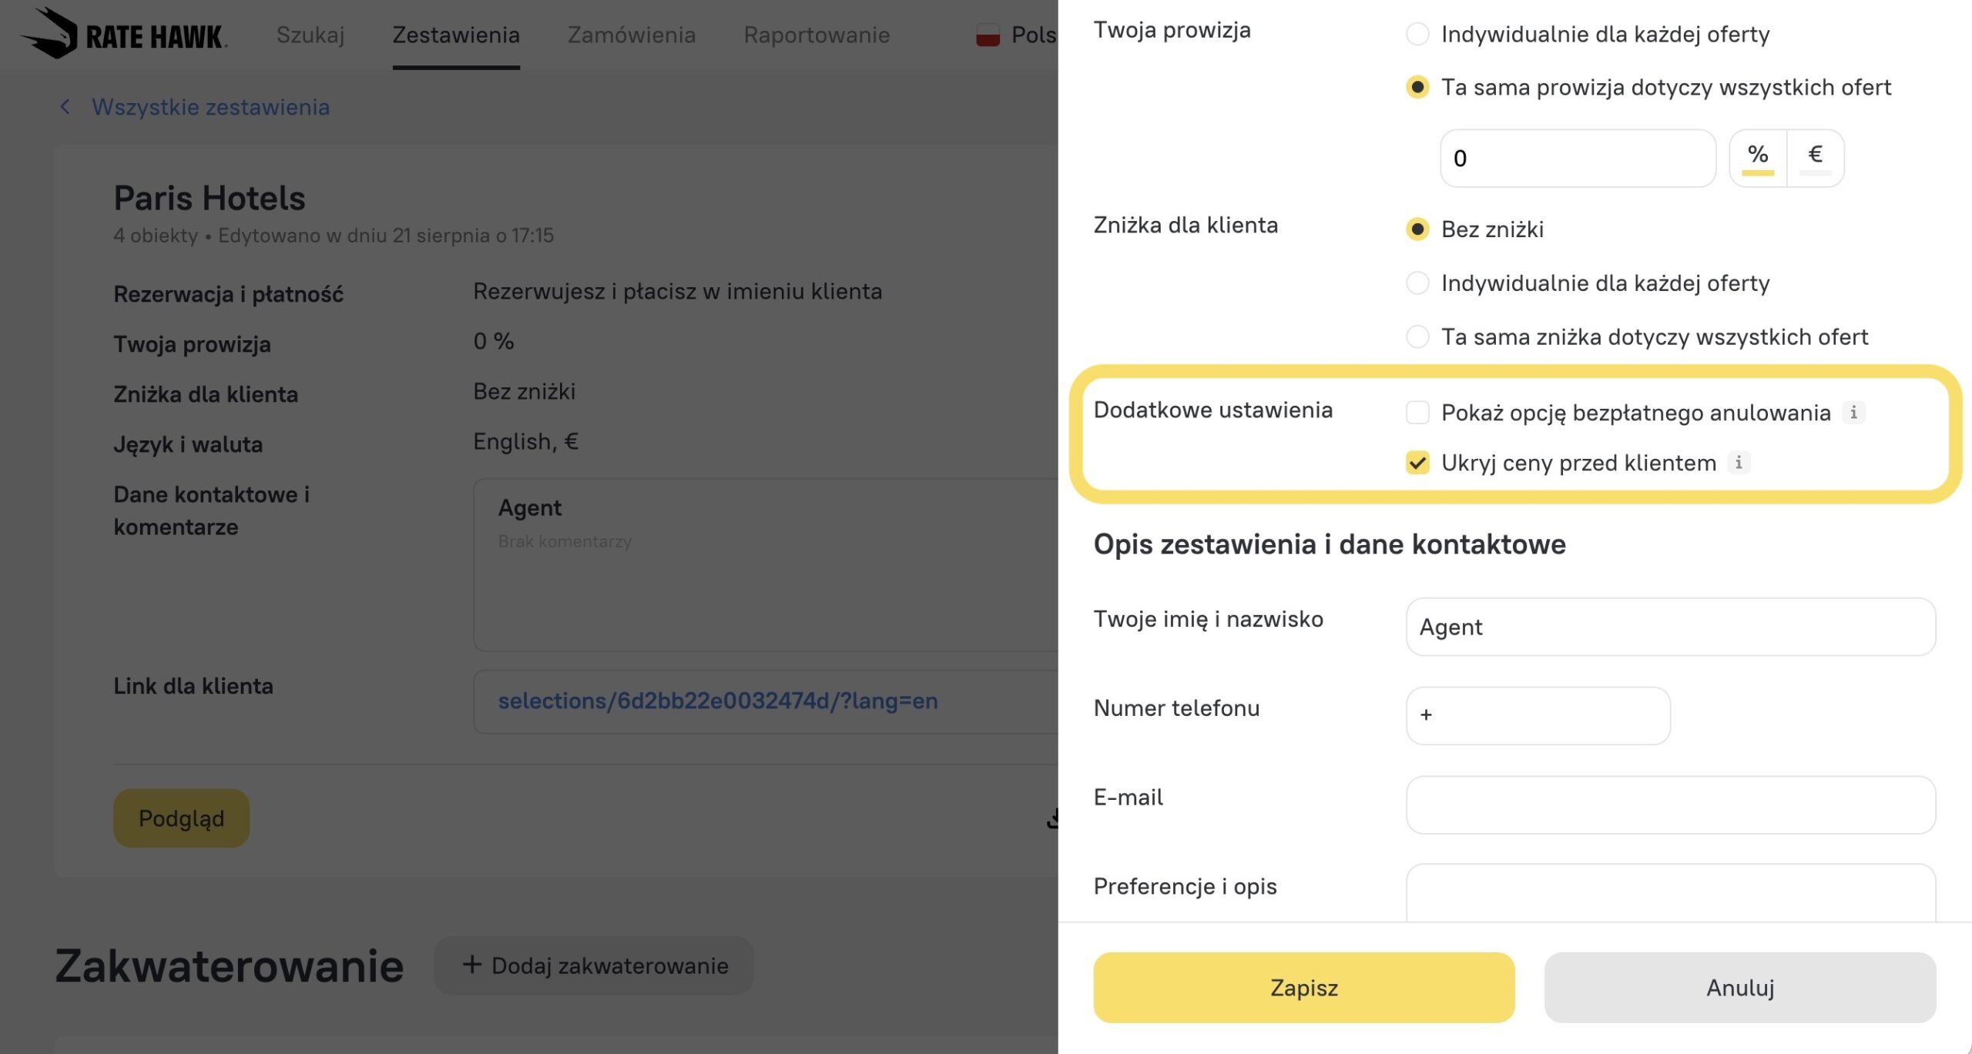Click info icon beside free cancellation option
Screen dimensions: 1972x1054
pos(1853,413)
